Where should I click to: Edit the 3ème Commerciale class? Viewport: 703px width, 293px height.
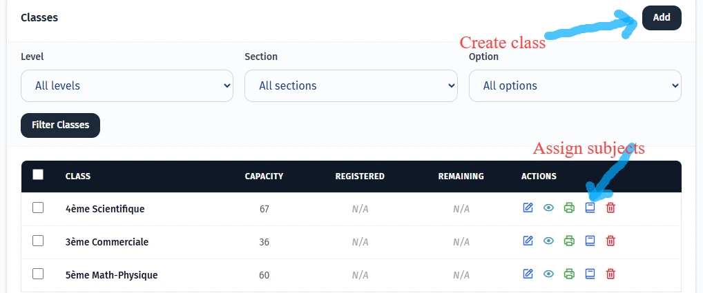pos(528,241)
